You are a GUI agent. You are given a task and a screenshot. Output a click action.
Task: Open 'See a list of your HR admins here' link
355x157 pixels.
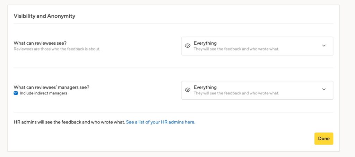click(161, 122)
